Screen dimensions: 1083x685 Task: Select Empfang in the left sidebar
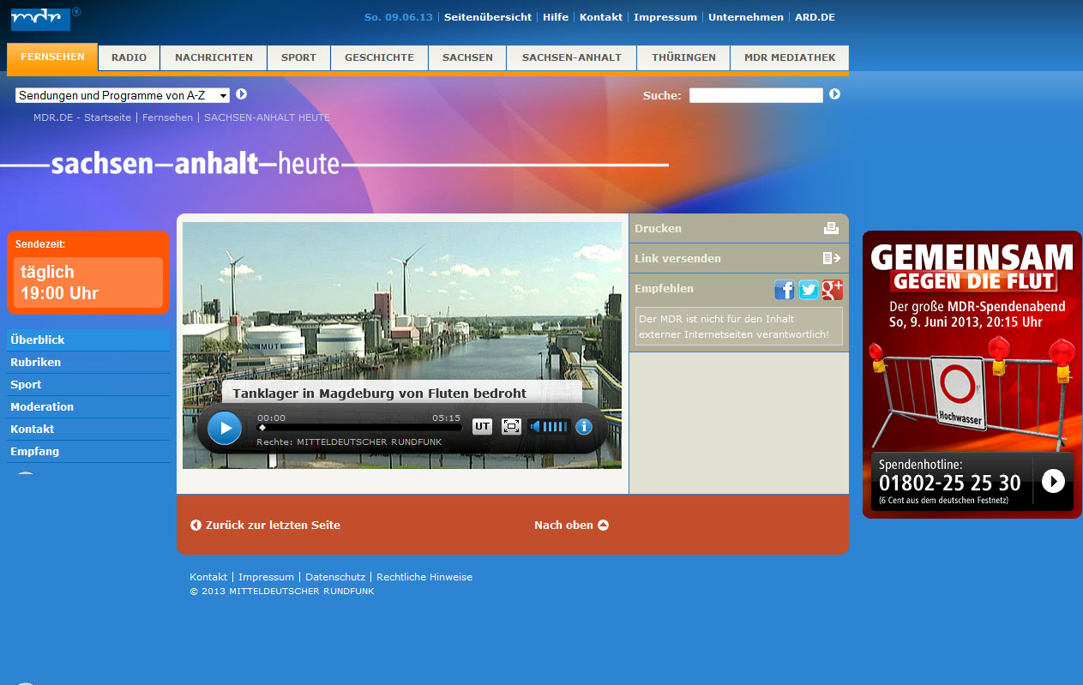point(88,451)
